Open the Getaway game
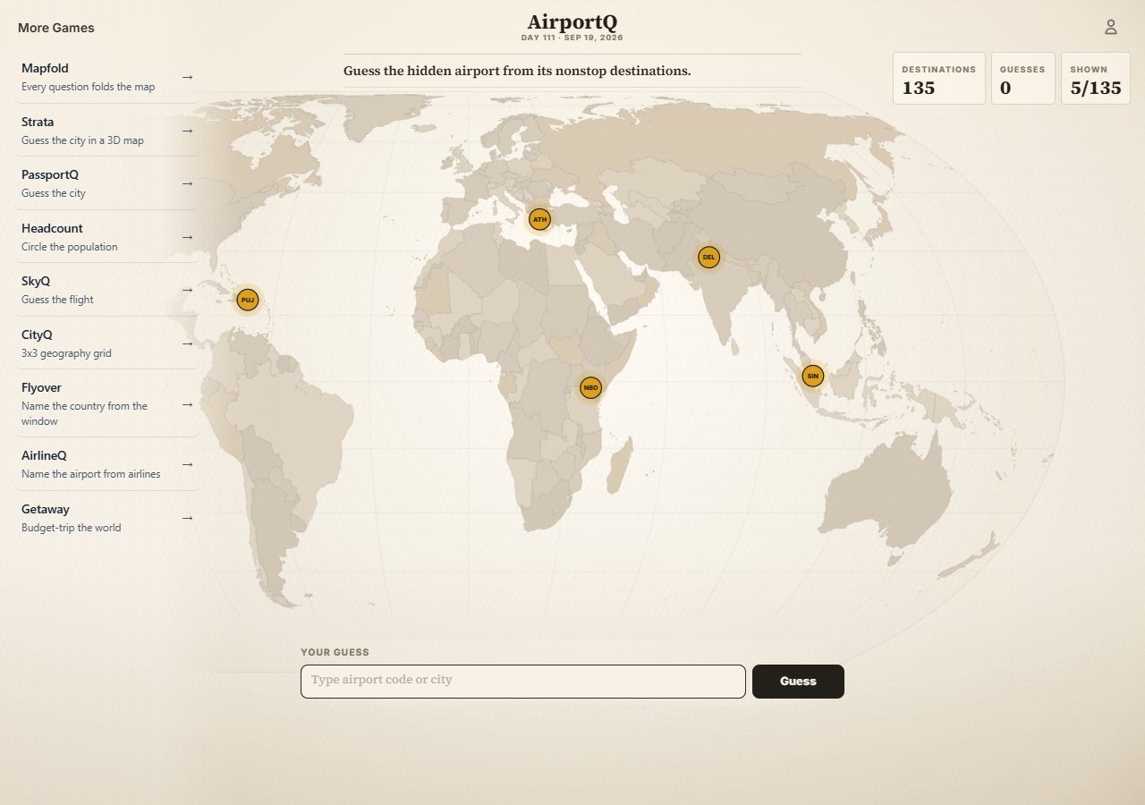Image resolution: width=1145 pixels, height=805 pixels. pos(107,518)
